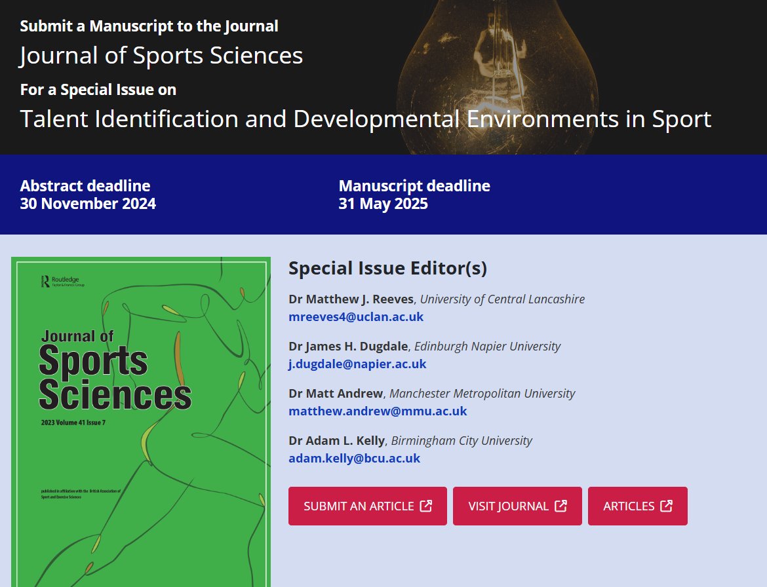767x587 pixels.
Task: Click the Talent Identification special issue title
Action: [365, 119]
